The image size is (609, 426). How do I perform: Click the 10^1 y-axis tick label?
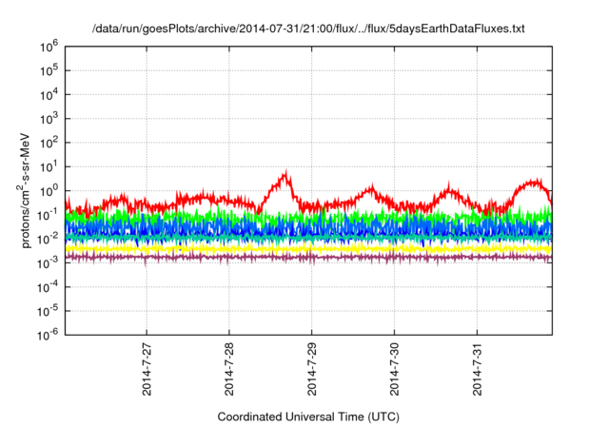[49, 166]
